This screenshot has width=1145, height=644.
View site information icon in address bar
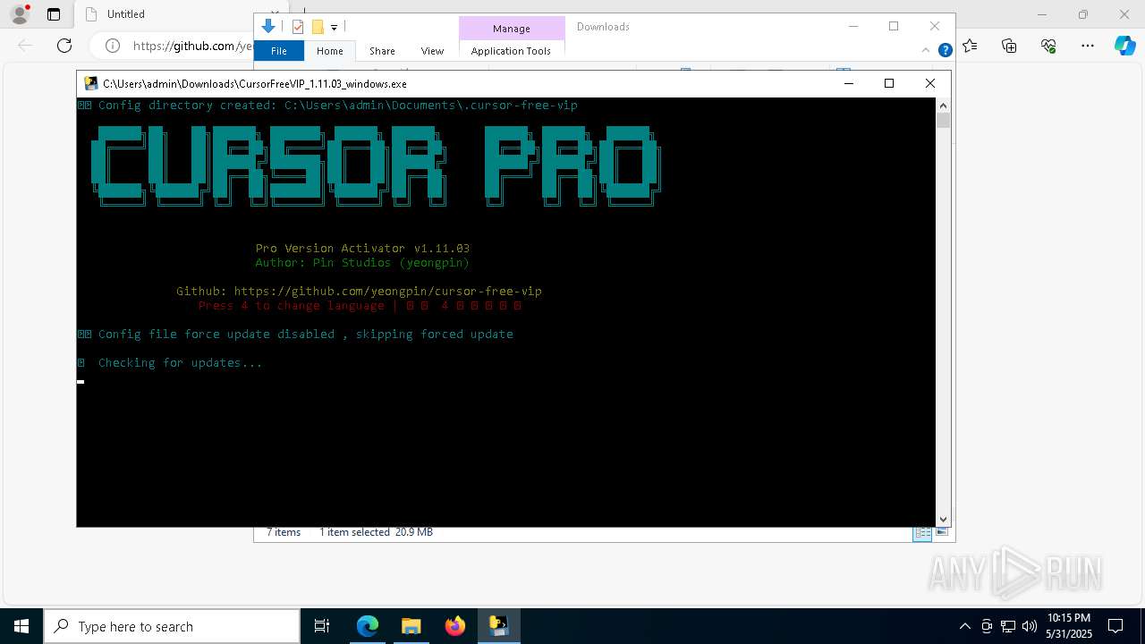pos(113,46)
